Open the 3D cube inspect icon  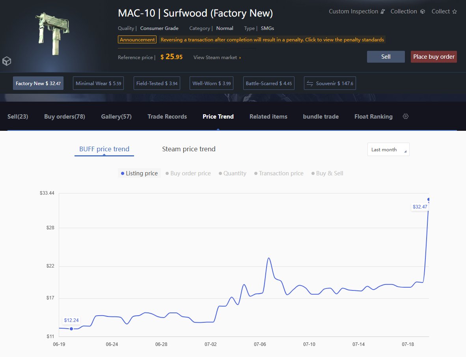[x=7, y=61]
